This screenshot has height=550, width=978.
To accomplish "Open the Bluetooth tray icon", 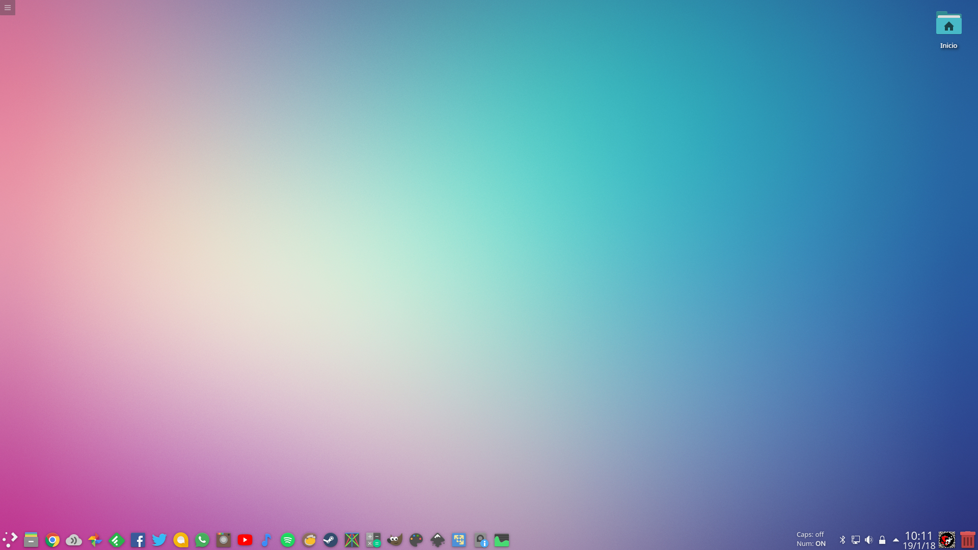I will [843, 540].
